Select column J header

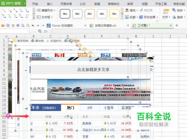(170, 36)
